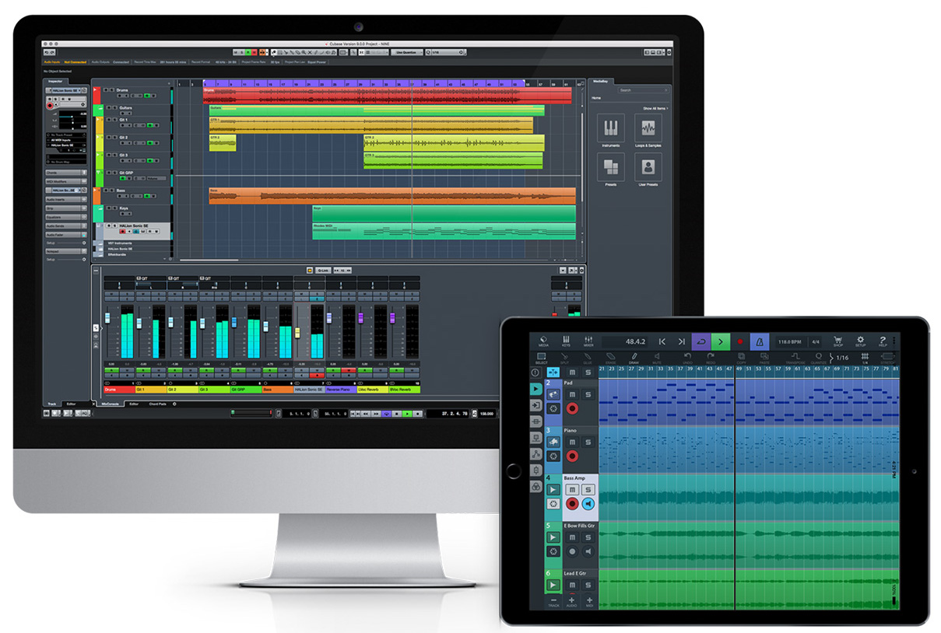Expand Chords section in Cubase Inspector

67,173
